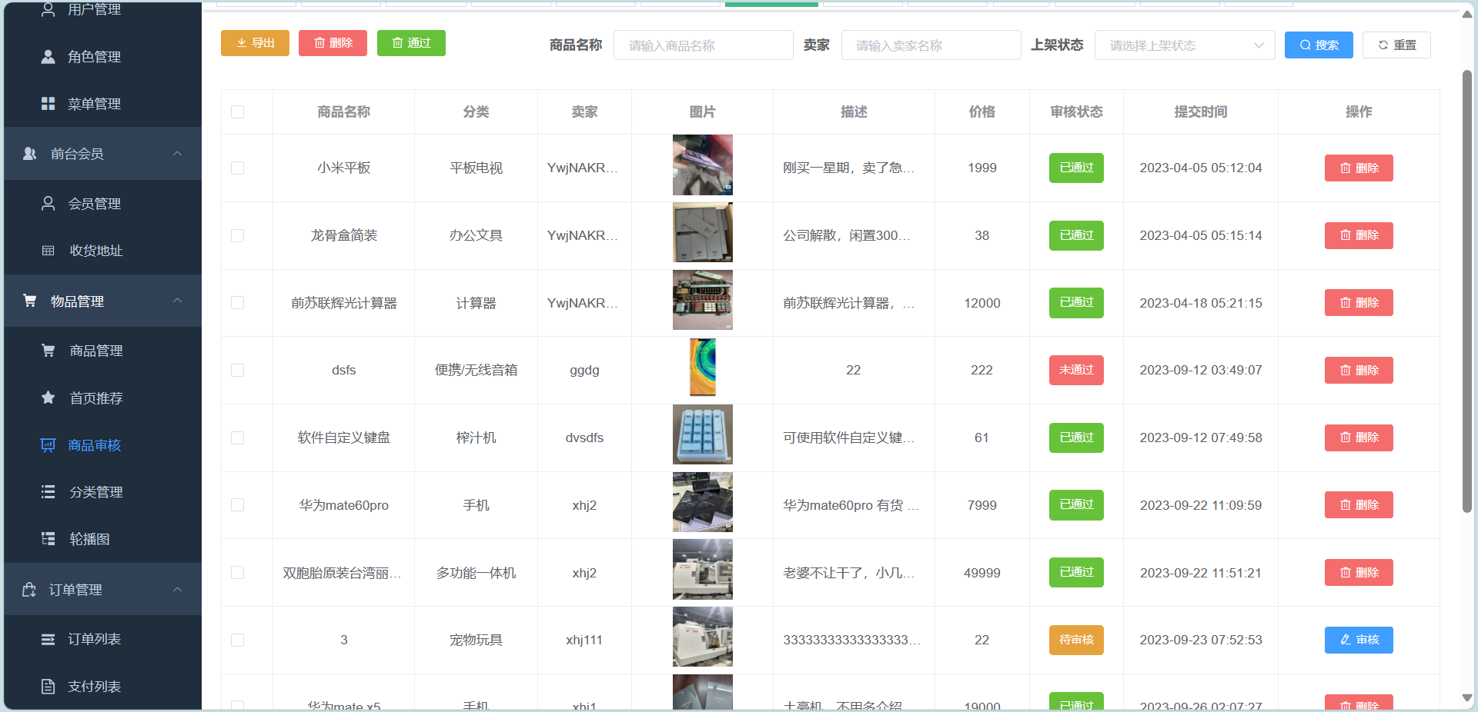Screen dimensions: 1478x712
Task: Check the select-all checkbox in table header
Action: click(238, 112)
